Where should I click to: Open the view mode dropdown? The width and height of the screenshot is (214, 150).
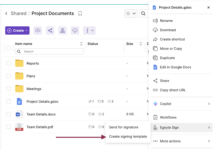(131, 13)
